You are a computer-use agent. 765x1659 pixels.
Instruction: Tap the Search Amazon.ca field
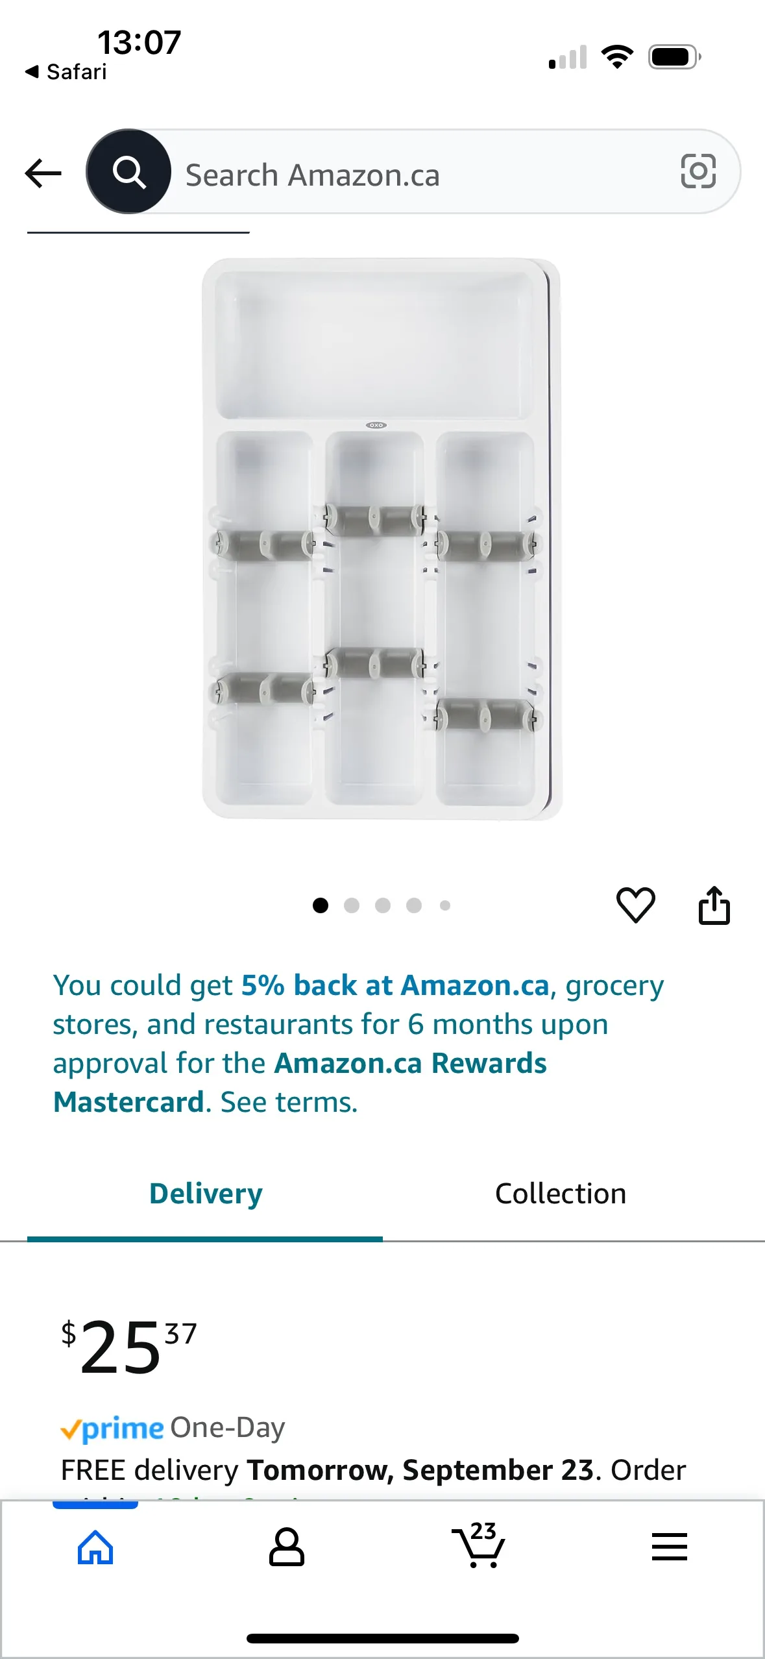[415, 175]
